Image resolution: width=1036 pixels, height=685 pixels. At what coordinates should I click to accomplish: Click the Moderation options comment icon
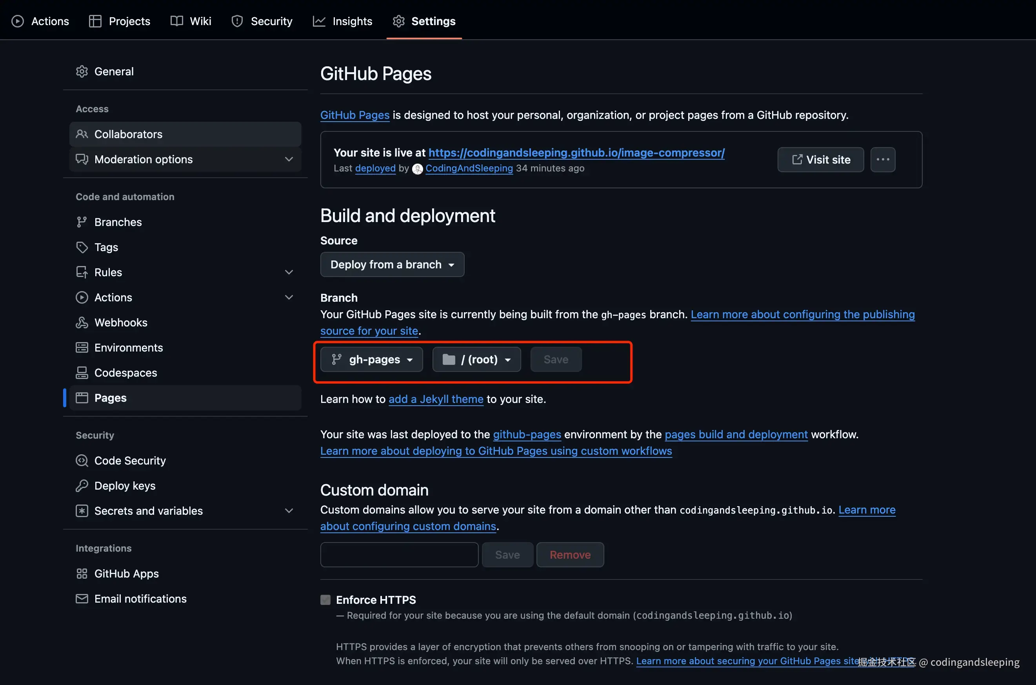point(82,159)
